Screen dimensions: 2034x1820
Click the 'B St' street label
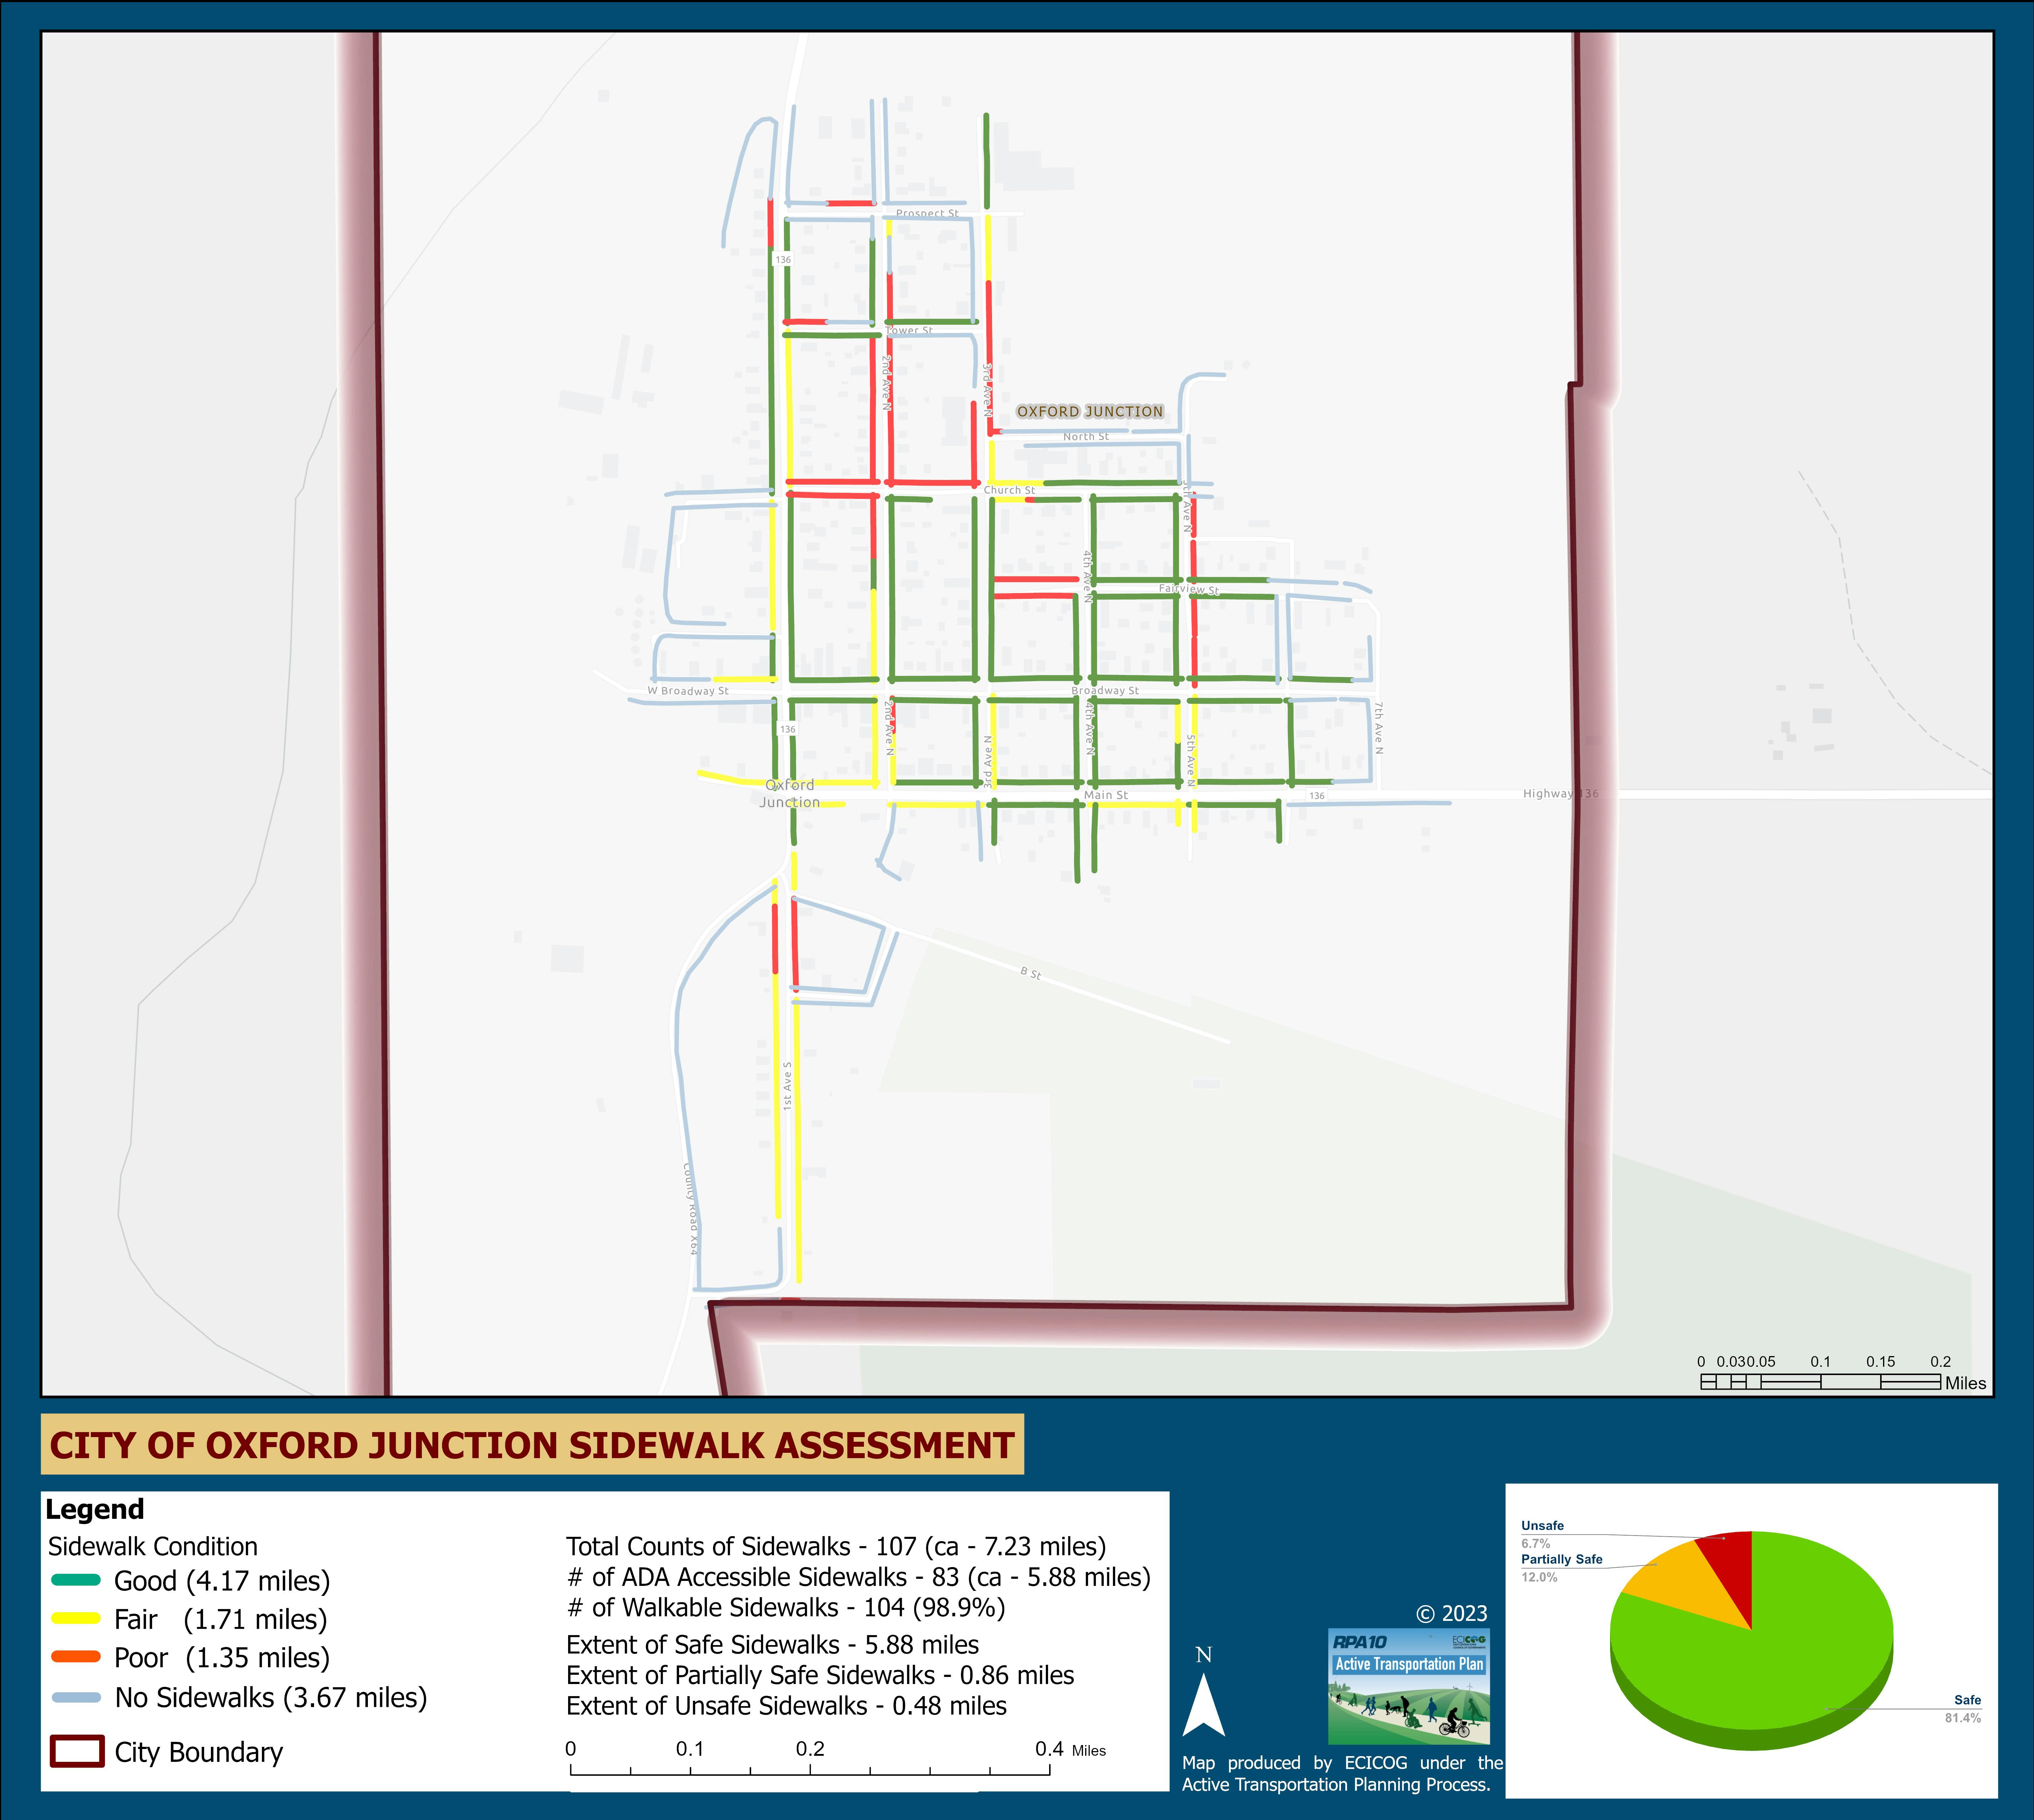pyautogui.click(x=1031, y=973)
